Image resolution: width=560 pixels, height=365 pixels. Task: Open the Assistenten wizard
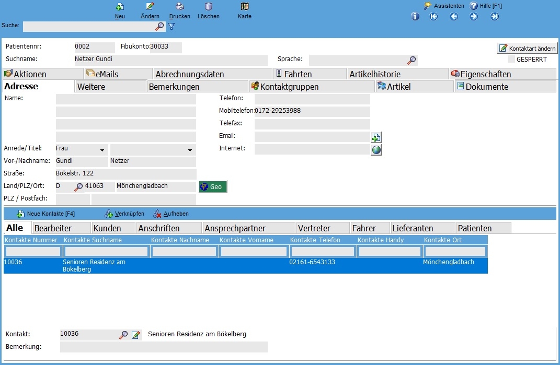(x=444, y=6)
